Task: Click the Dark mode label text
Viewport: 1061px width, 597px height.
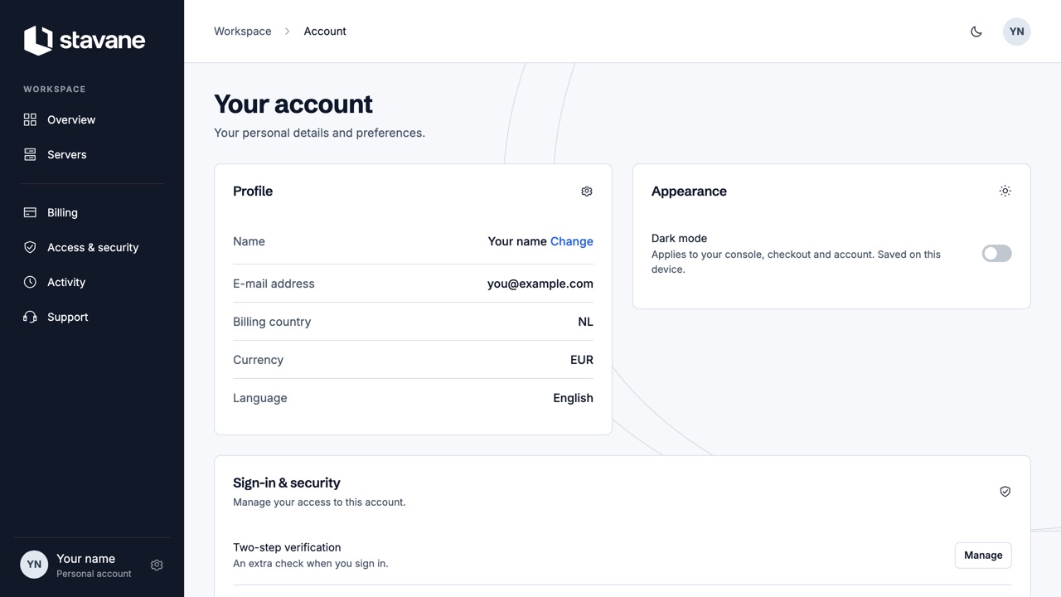Action: click(679, 238)
